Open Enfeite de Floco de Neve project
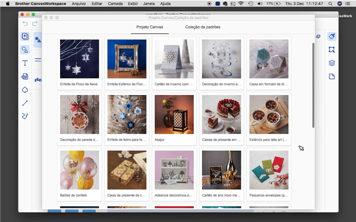 point(79,64)
